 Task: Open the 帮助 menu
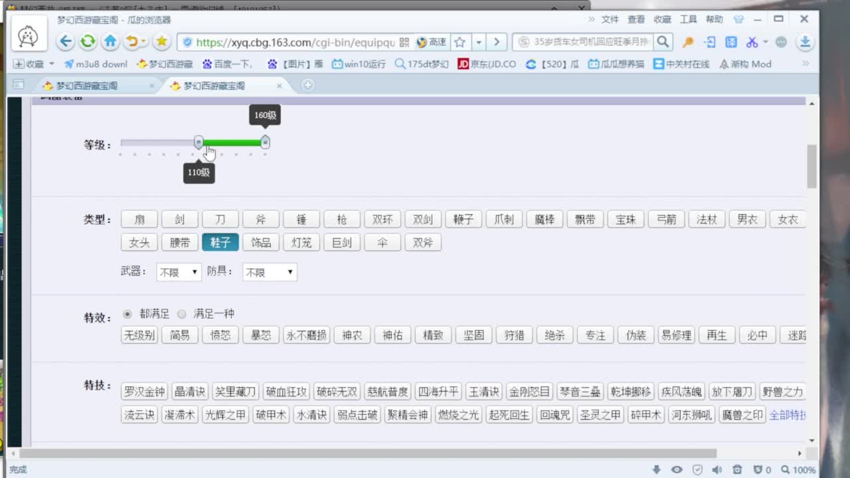[x=714, y=19]
